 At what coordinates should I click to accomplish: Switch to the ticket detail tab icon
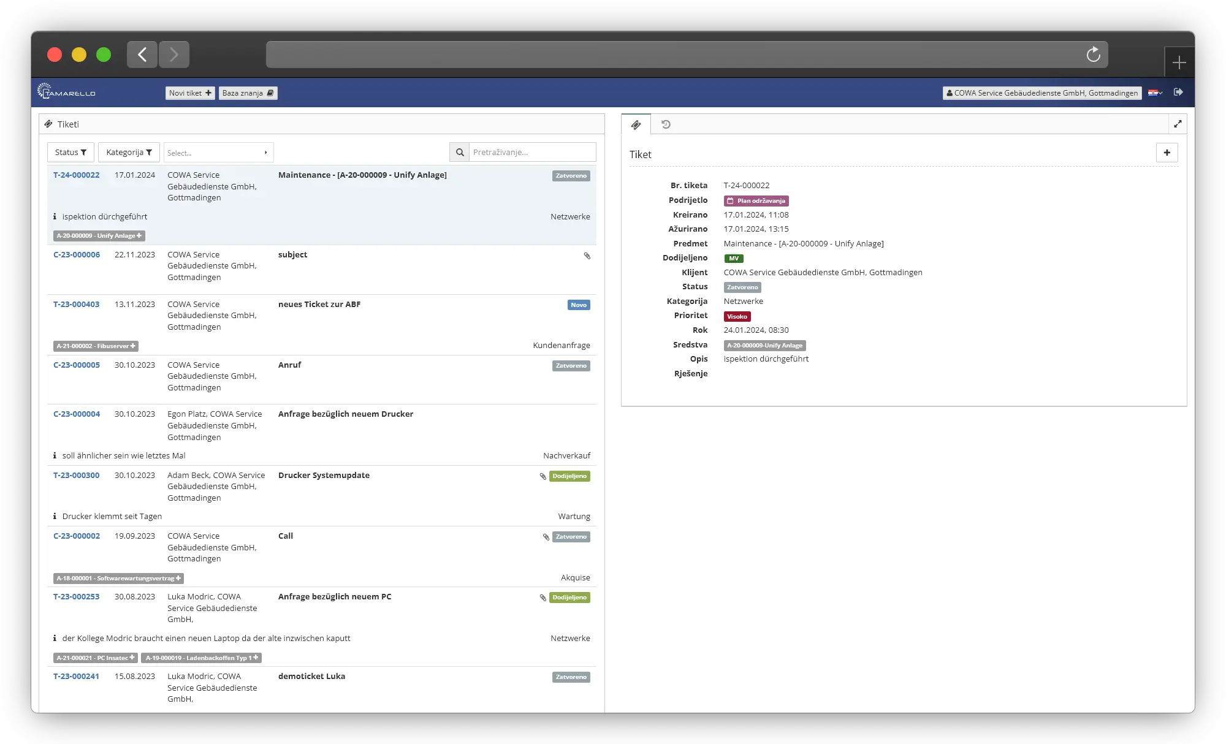tap(636, 124)
